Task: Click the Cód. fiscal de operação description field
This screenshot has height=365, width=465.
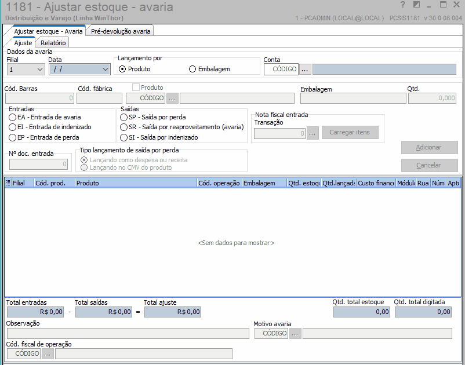Action: pos(144,354)
